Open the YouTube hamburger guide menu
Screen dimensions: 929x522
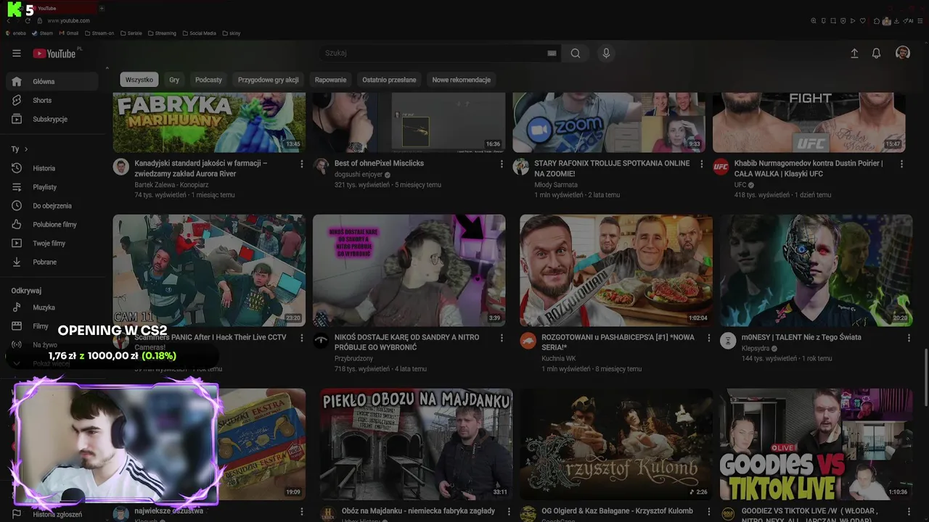click(x=17, y=53)
